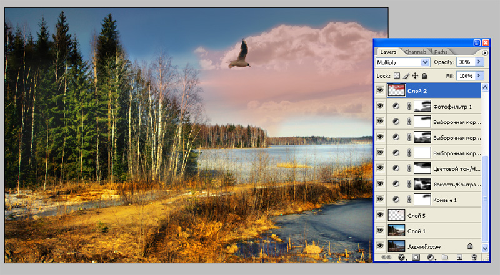Switch to the Channels tab
Screen dimensions: 500x275
pyautogui.click(x=415, y=52)
